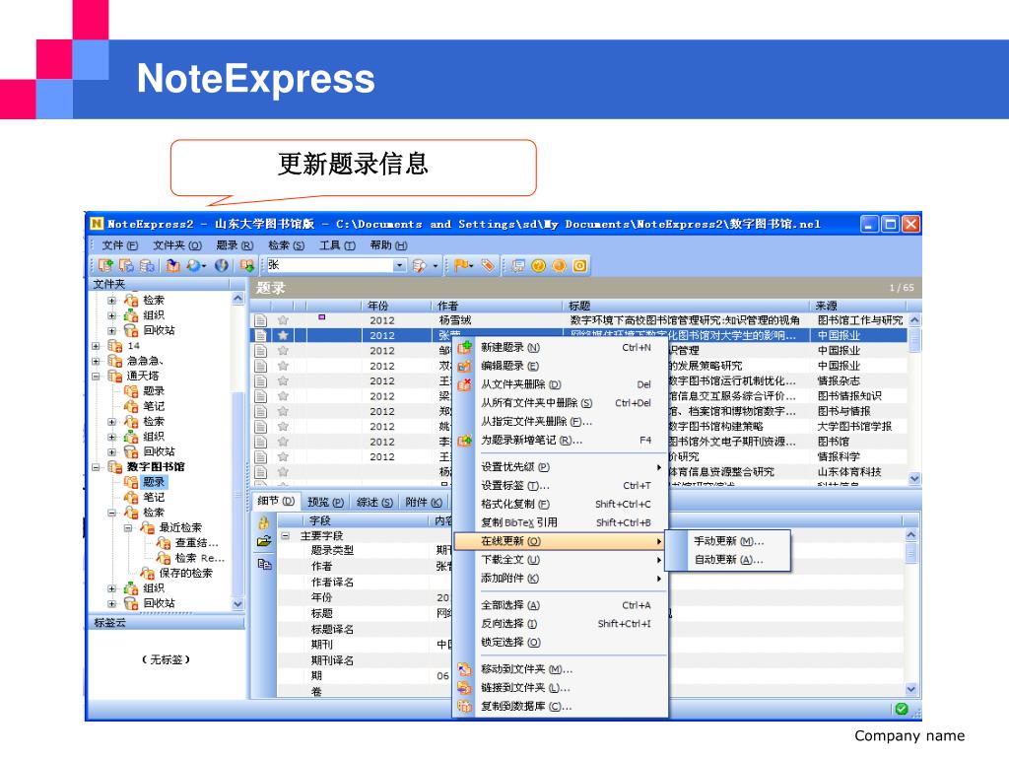
Task: Click the green status icon in status bar
Action: (x=902, y=709)
